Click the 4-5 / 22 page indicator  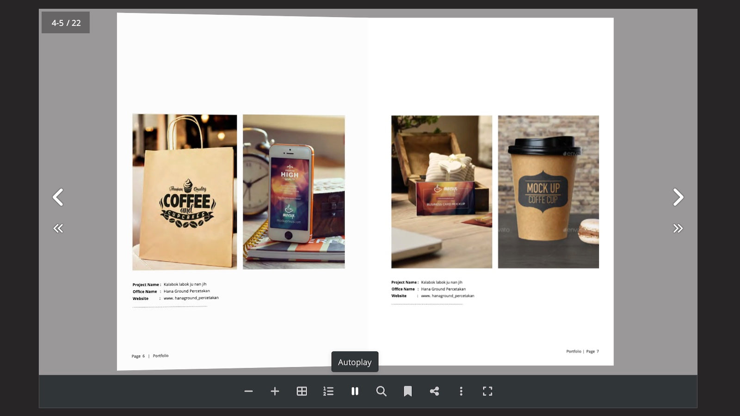pos(66,22)
